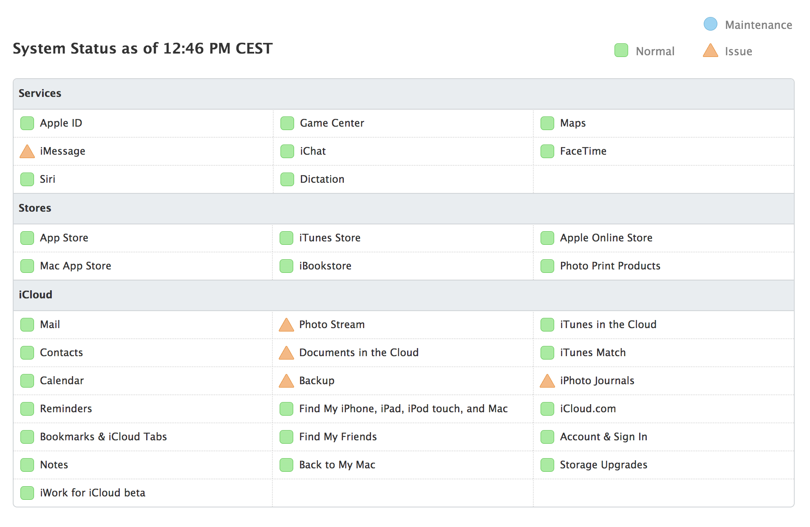810x527 pixels.
Task: Click the Issue legend label
Action: tap(739, 51)
